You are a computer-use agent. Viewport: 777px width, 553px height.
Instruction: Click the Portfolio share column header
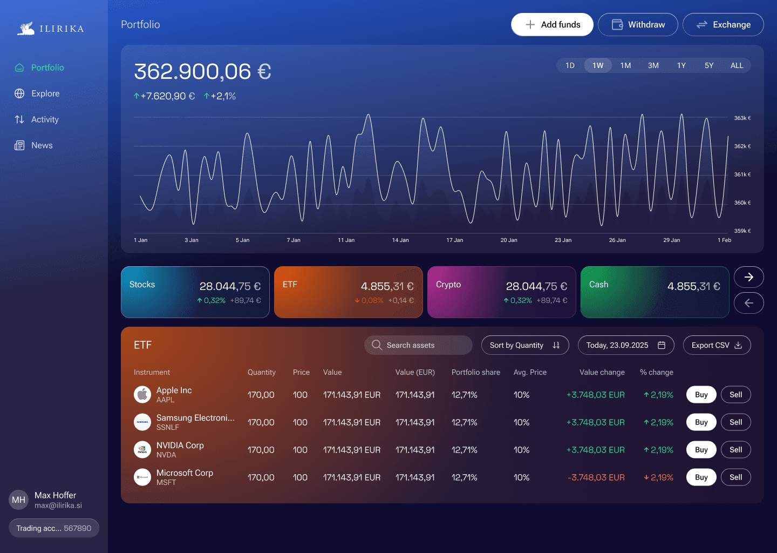pos(476,372)
